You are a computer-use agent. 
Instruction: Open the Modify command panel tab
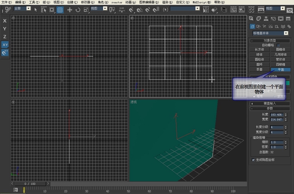point(259,19)
